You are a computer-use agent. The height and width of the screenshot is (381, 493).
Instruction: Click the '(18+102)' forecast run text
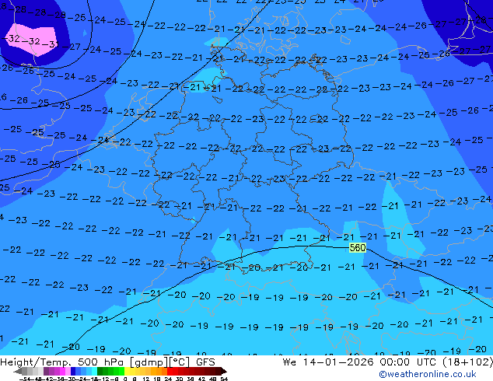click(469, 362)
